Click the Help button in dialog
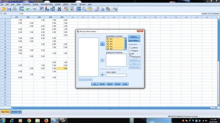Screen dimensions: 220x123 coord(125,84)
